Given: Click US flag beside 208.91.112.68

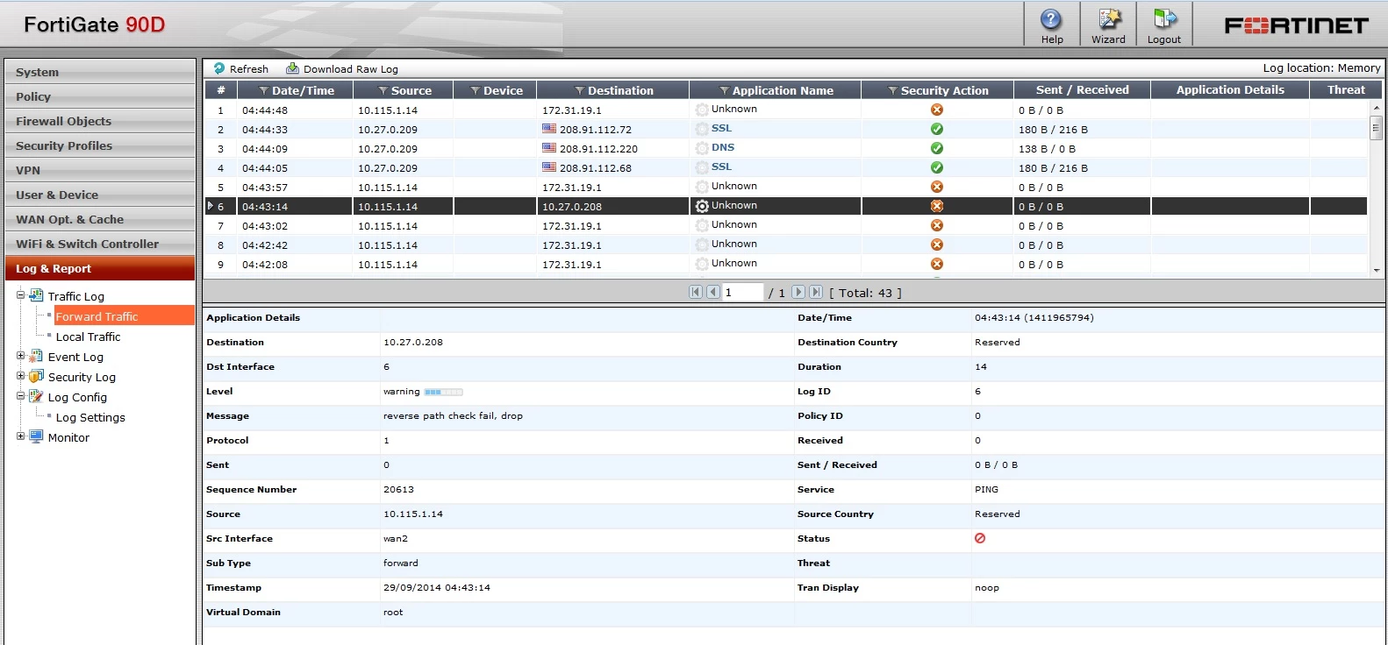Looking at the screenshot, I should (x=549, y=167).
